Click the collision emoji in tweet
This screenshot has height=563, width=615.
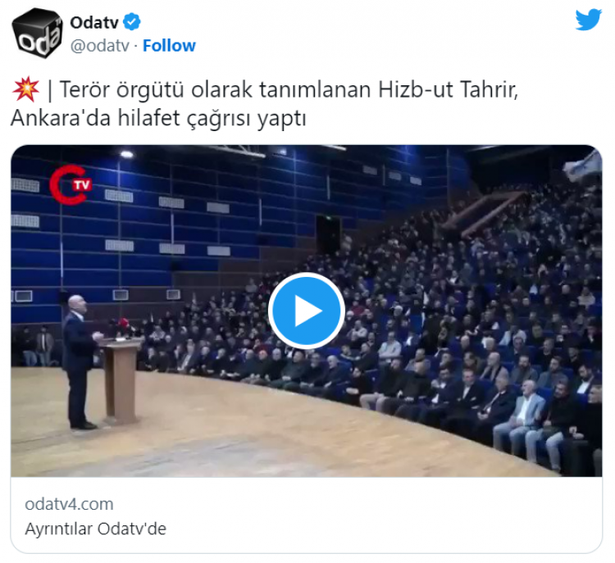26,89
